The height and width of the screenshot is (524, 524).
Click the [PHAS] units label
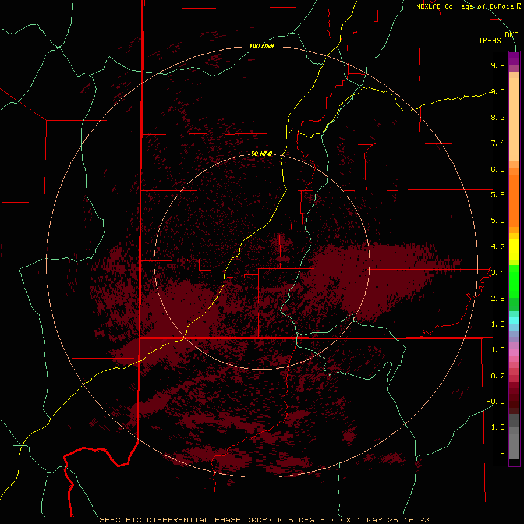(492, 40)
